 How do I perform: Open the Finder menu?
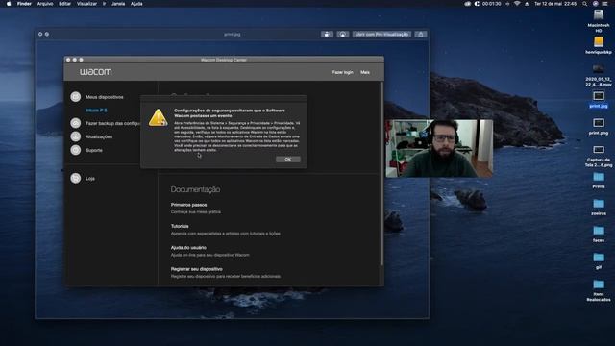click(24, 4)
